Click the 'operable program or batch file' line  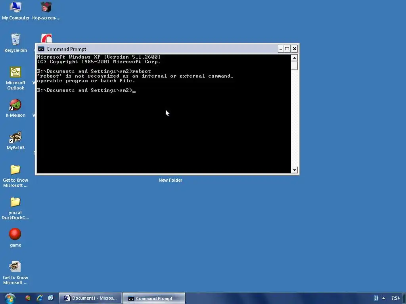86,81
